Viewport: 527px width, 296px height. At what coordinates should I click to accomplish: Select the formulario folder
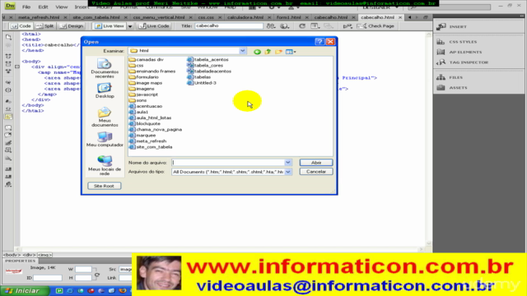tap(144, 76)
